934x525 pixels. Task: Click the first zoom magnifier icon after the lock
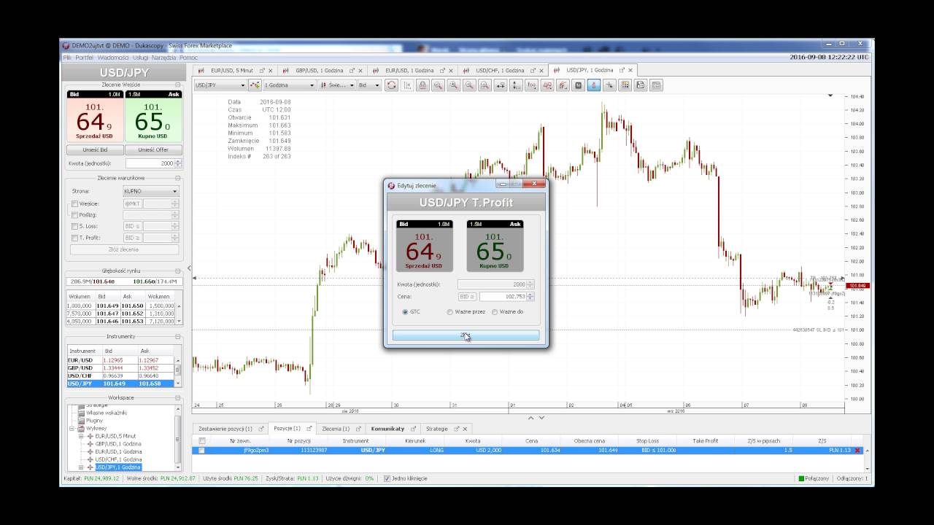click(438, 85)
